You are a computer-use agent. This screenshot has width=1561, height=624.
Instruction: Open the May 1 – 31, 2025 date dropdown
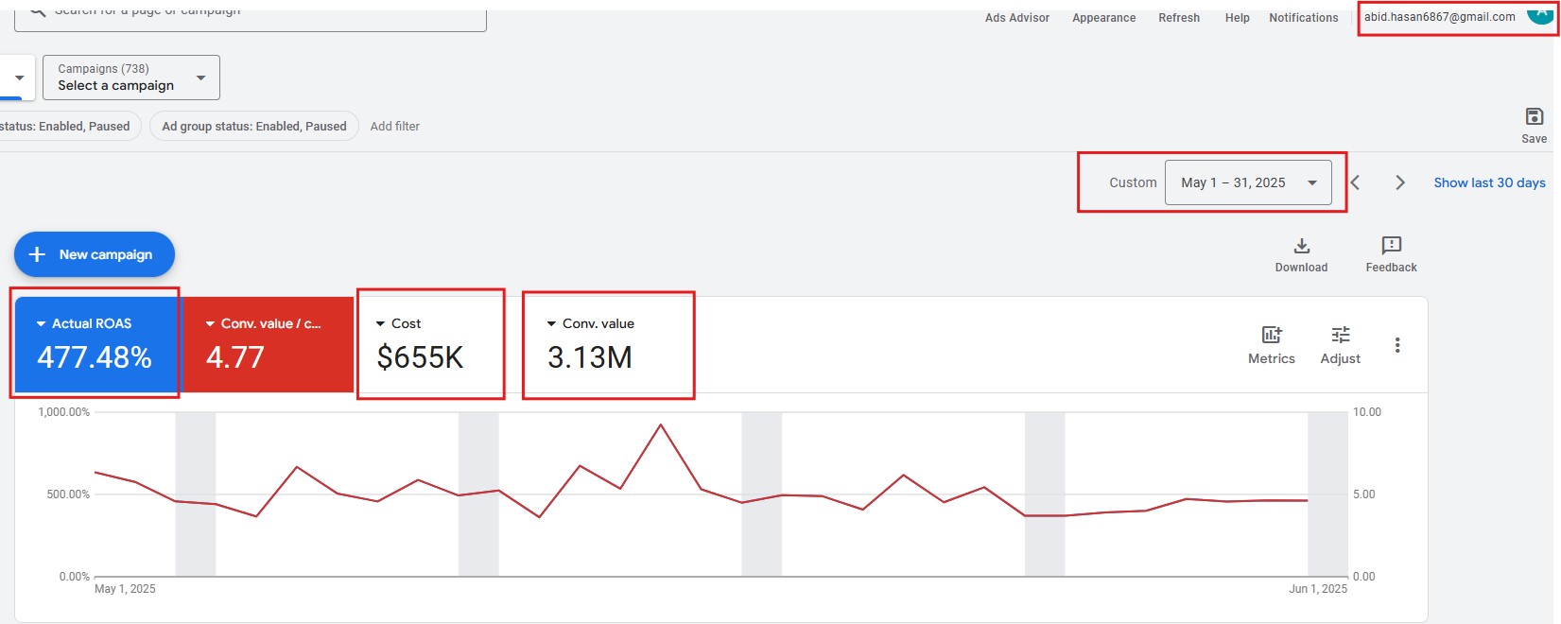[x=1248, y=182]
